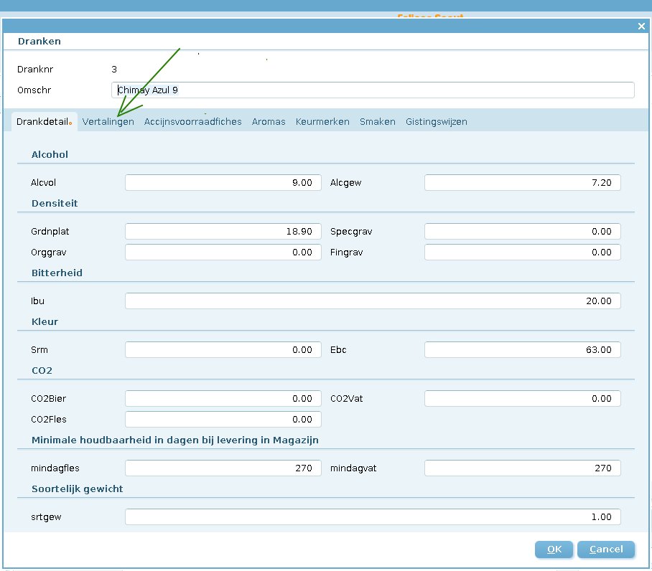The width and height of the screenshot is (652, 571).
Task: Click the Dranknr value 3
Action: coord(114,70)
